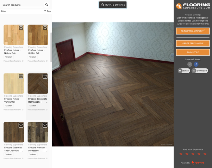The width and height of the screenshot is (212, 168).
Task: Click the Search products input field
Action: [x=22, y=5]
